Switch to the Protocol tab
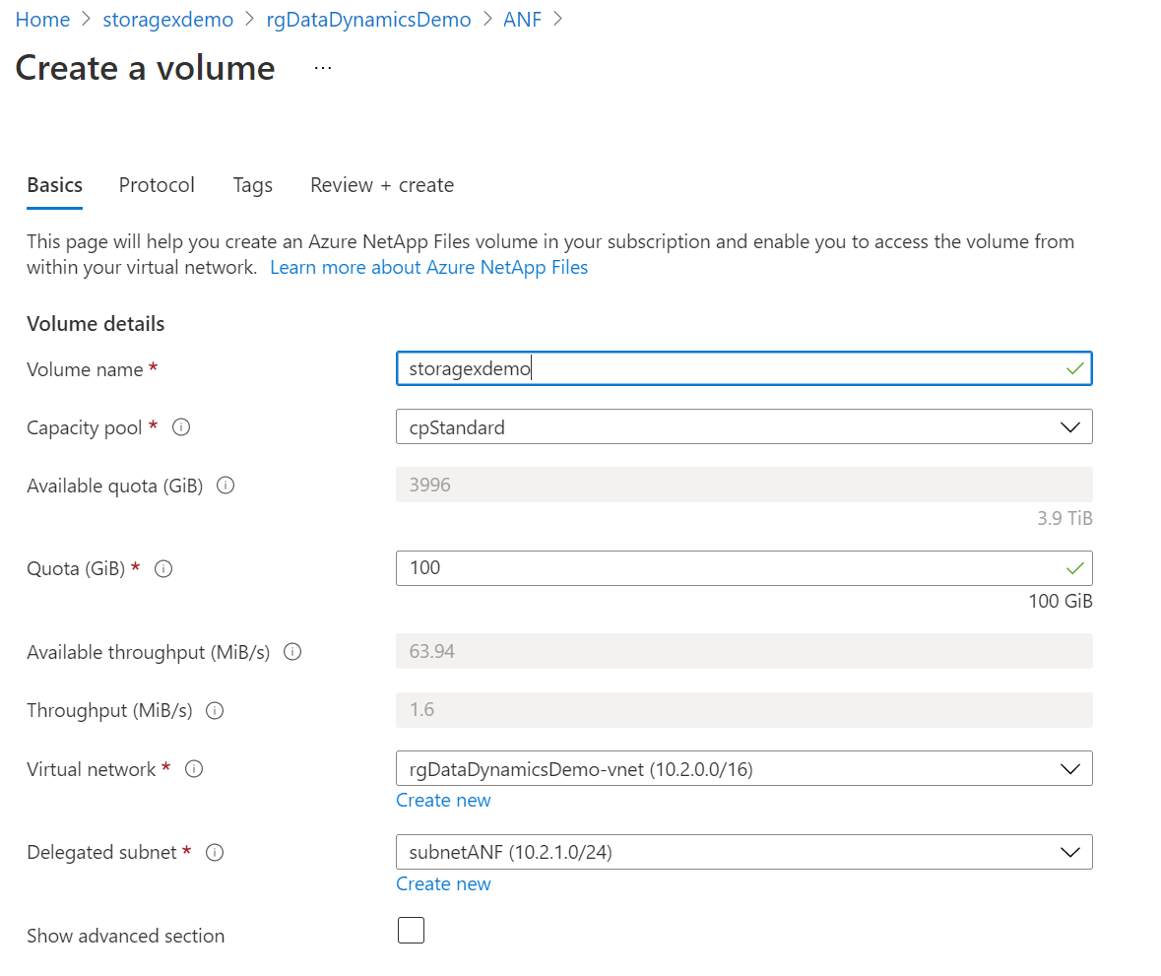The height and width of the screenshot is (976, 1161). coord(157,185)
